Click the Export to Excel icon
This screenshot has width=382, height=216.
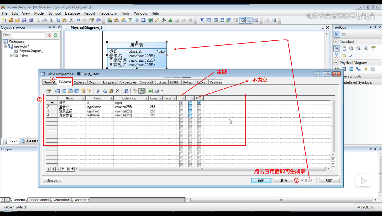coord(150,91)
